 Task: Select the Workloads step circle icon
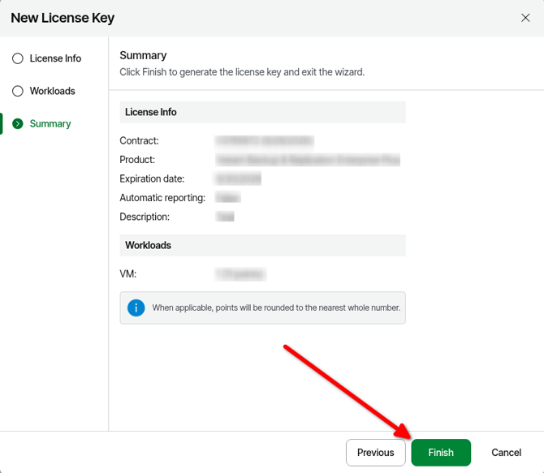point(18,91)
